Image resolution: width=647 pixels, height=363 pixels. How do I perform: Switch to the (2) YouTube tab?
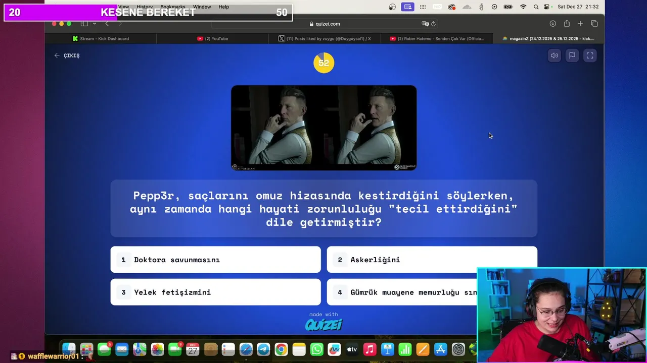(x=213, y=38)
